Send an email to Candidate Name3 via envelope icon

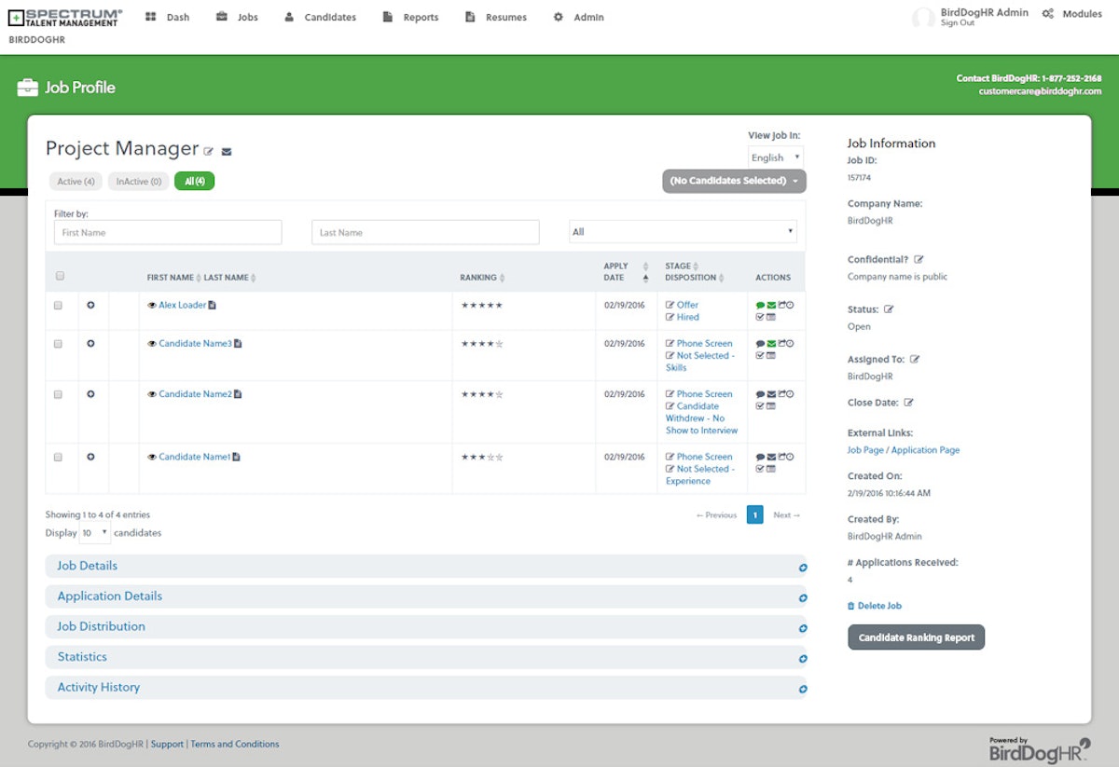[x=769, y=343]
